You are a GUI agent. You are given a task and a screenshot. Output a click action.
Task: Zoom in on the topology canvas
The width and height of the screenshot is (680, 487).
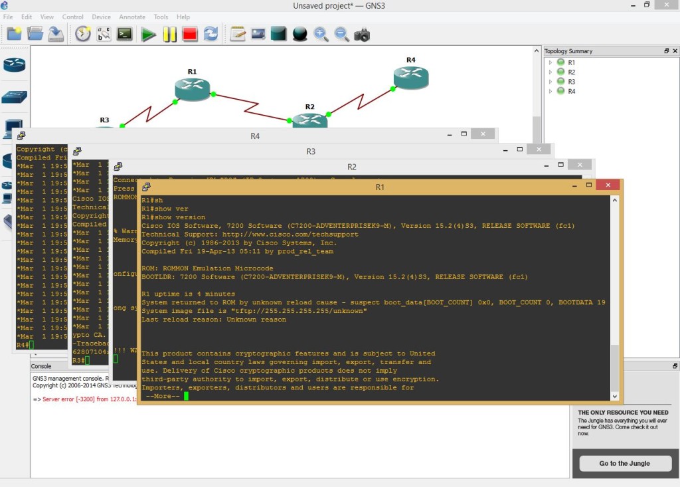click(x=321, y=34)
